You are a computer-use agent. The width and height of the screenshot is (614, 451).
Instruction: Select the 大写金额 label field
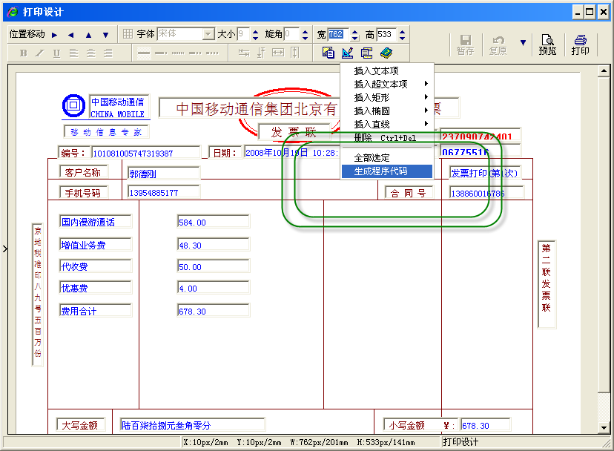(x=80, y=425)
